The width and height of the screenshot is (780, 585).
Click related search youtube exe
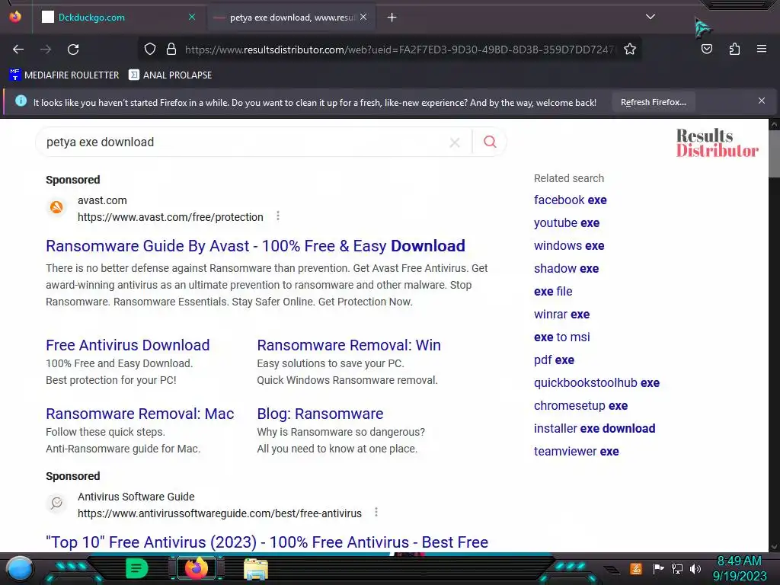pos(567,223)
